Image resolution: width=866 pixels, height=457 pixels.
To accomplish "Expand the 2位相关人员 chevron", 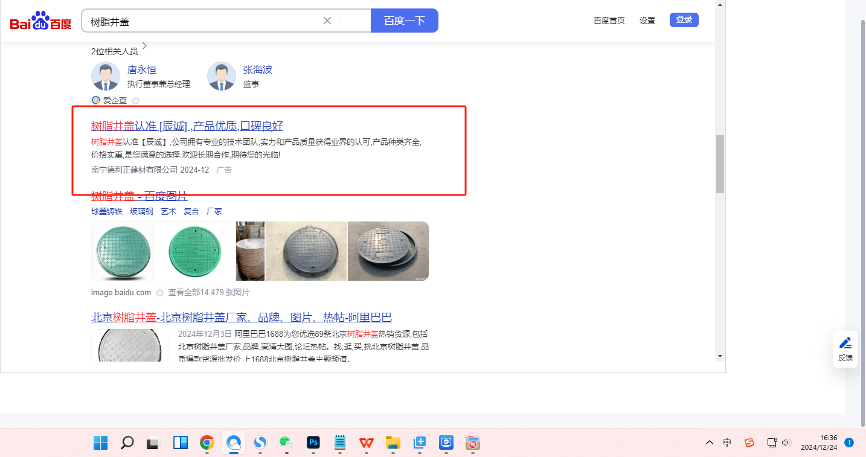I will tap(144, 46).
